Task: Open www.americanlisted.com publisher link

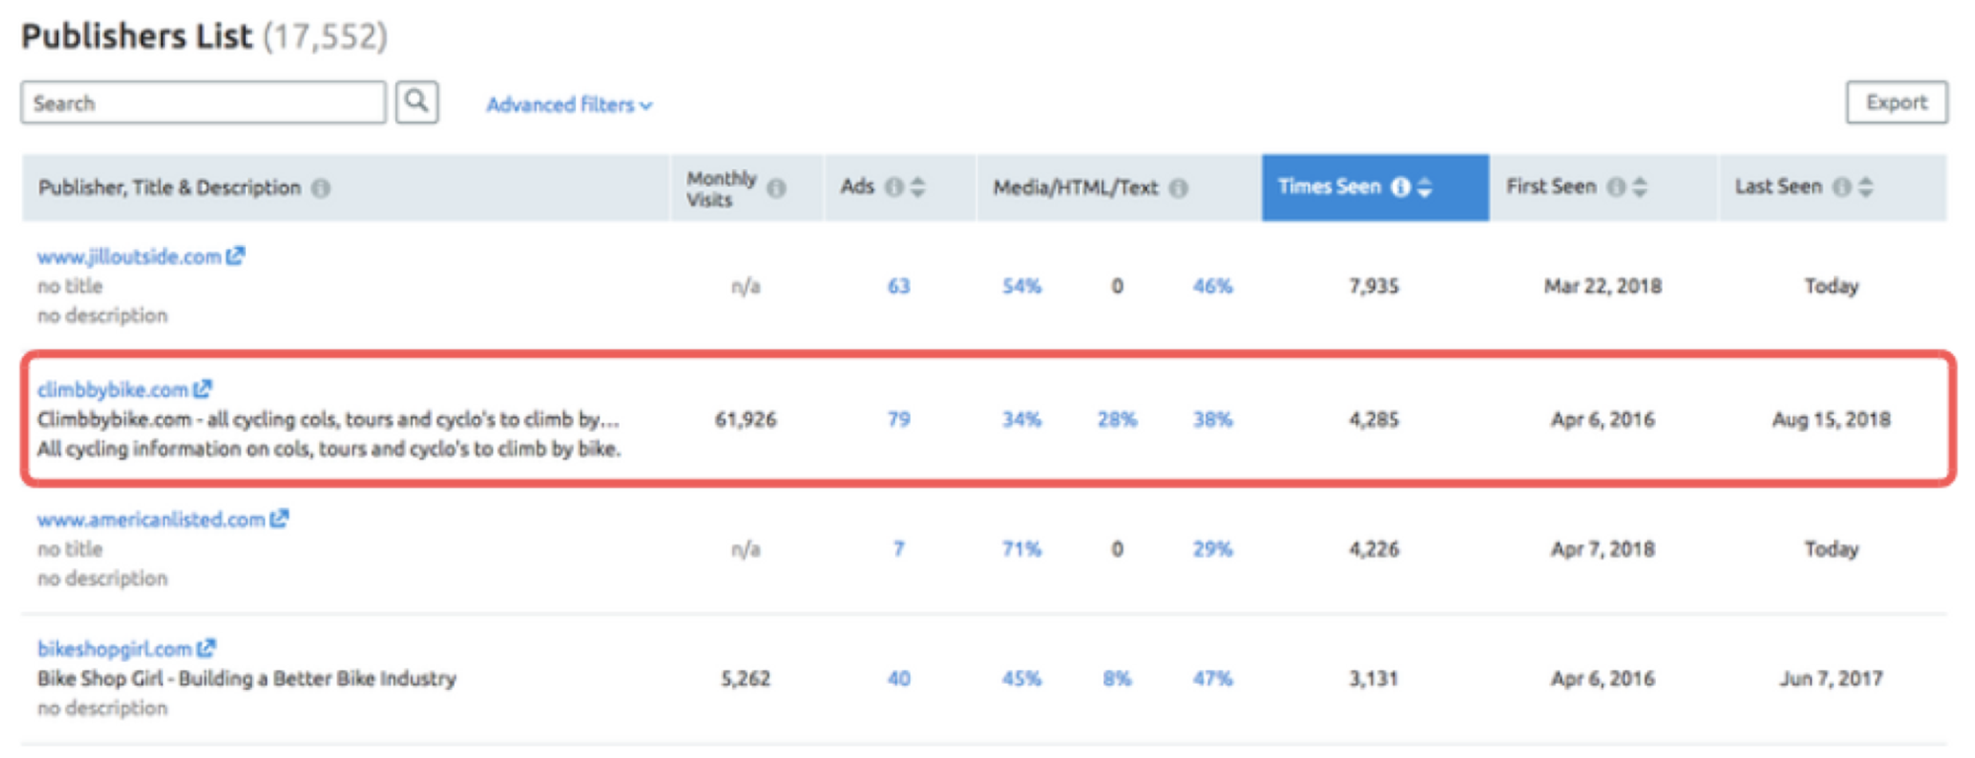Action: 151,520
